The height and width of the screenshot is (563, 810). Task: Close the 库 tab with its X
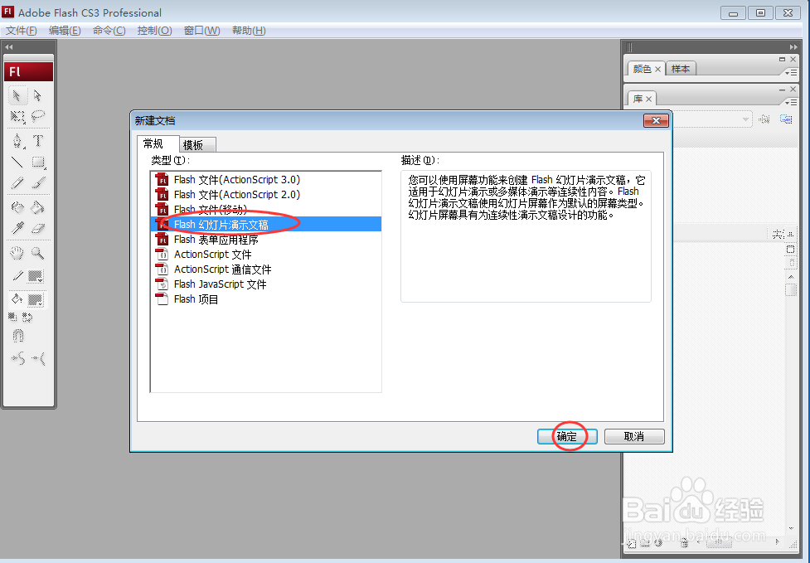click(649, 99)
